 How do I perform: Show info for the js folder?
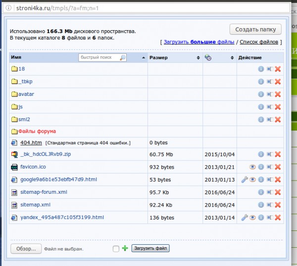261,107
